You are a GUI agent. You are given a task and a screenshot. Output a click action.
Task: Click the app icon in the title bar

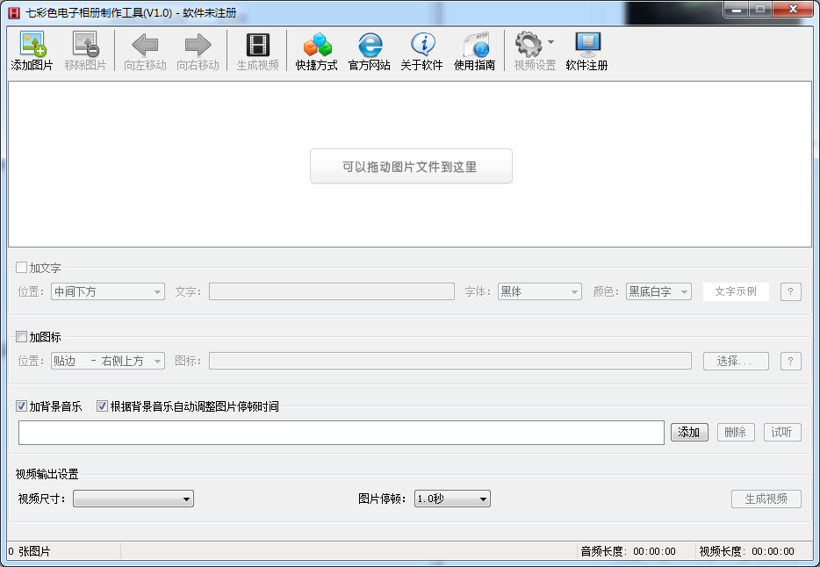point(13,12)
